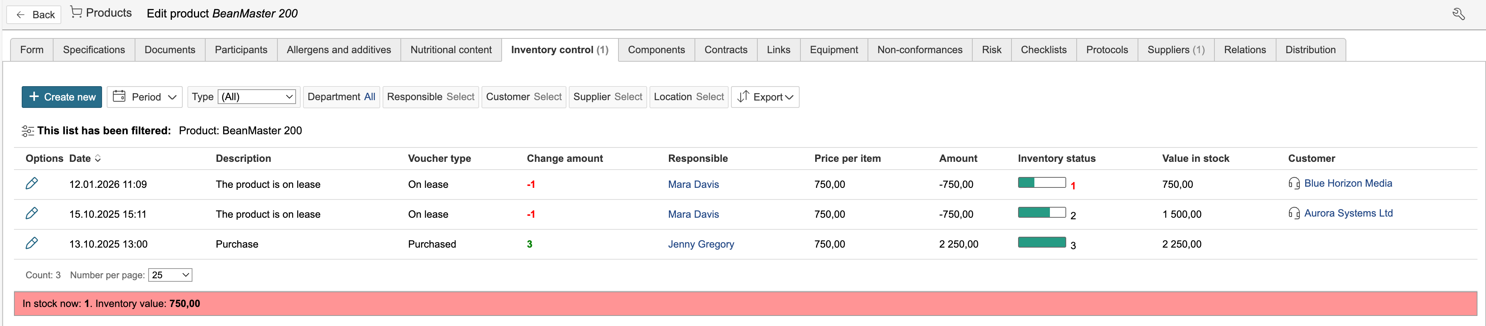Click the headset icon beside Blue Horizon Media
The height and width of the screenshot is (326, 1486).
coord(1294,184)
